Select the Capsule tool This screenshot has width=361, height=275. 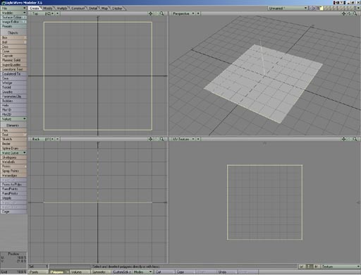(x=13, y=56)
